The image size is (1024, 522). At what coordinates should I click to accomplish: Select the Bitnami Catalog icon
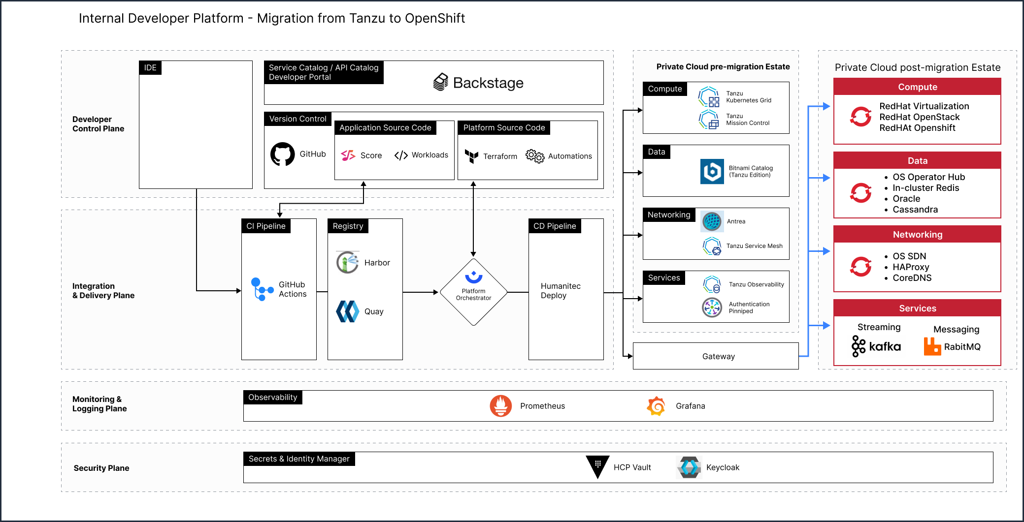tap(713, 171)
